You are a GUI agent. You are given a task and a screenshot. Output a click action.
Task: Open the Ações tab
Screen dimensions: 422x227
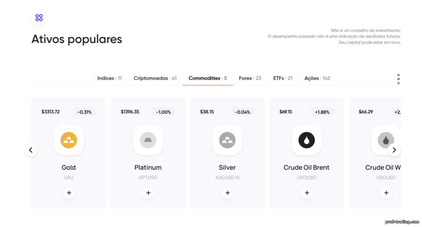pyautogui.click(x=317, y=78)
